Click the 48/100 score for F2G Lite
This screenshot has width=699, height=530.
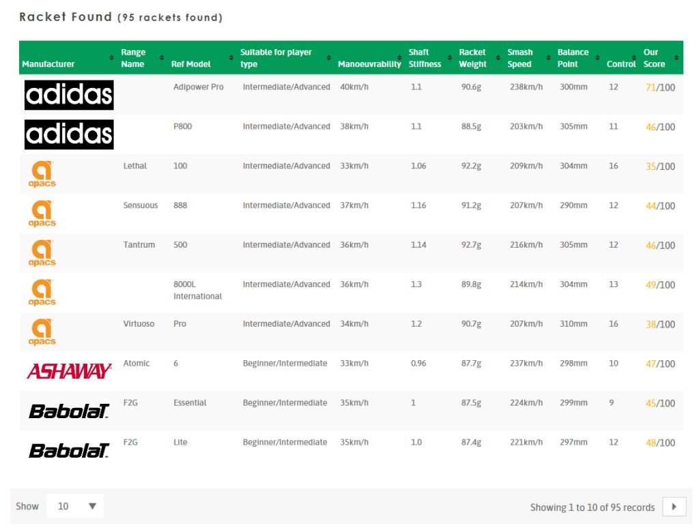[x=660, y=443]
